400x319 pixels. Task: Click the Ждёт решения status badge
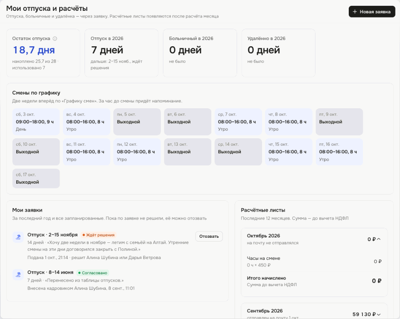pyautogui.click(x=98, y=235)
